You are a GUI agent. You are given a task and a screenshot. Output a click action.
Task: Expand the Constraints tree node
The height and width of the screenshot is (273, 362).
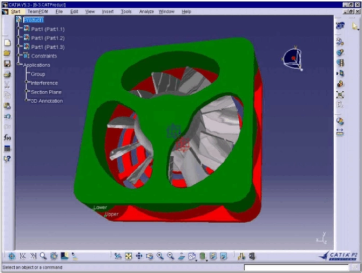coord(19,56)
